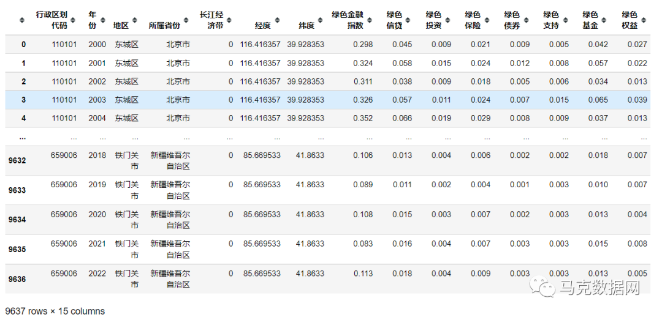
Task: Sort by 绿色保险 column arrows
Action: 487,20
